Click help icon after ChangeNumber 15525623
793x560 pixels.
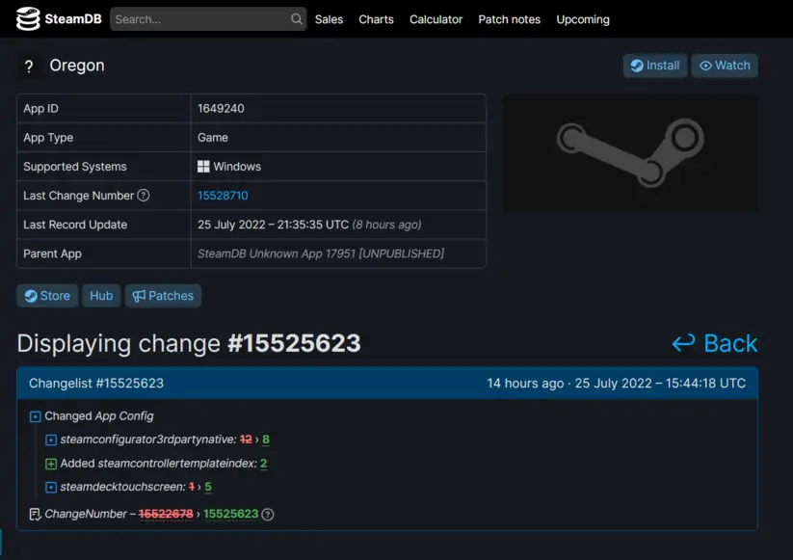[x=268, y=515]
